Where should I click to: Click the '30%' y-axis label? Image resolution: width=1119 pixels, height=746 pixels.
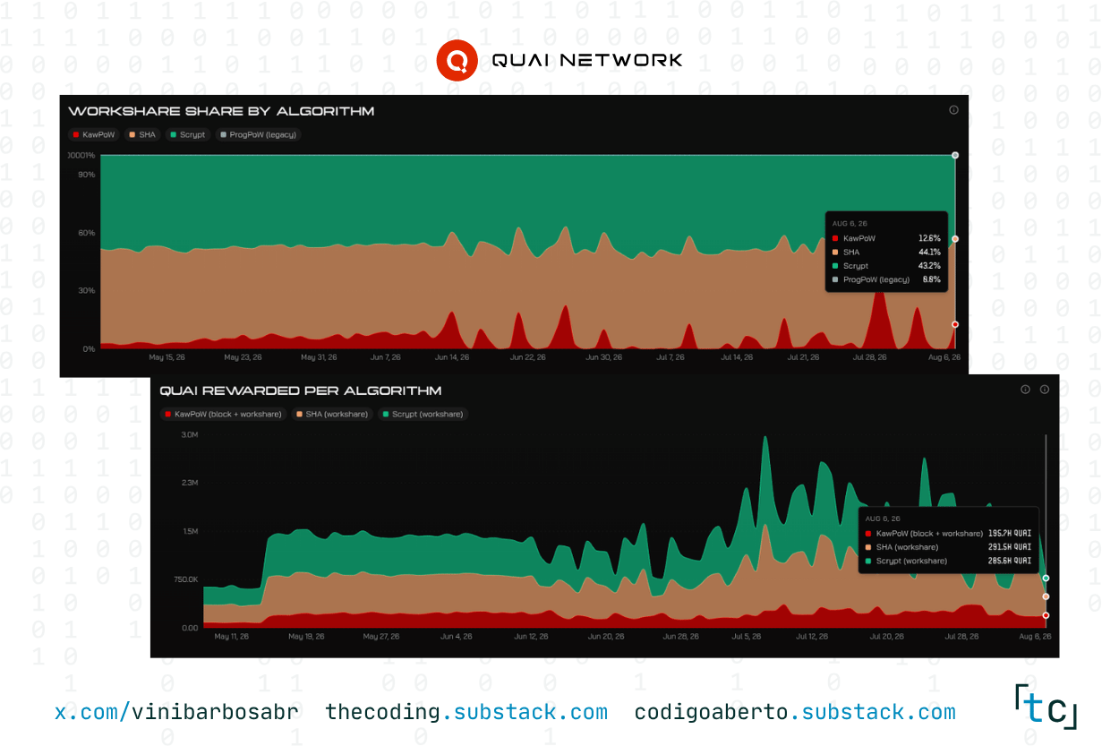(x=87, y=290)
